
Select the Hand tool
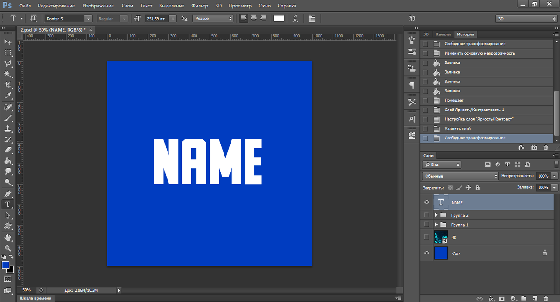point(8,238)
